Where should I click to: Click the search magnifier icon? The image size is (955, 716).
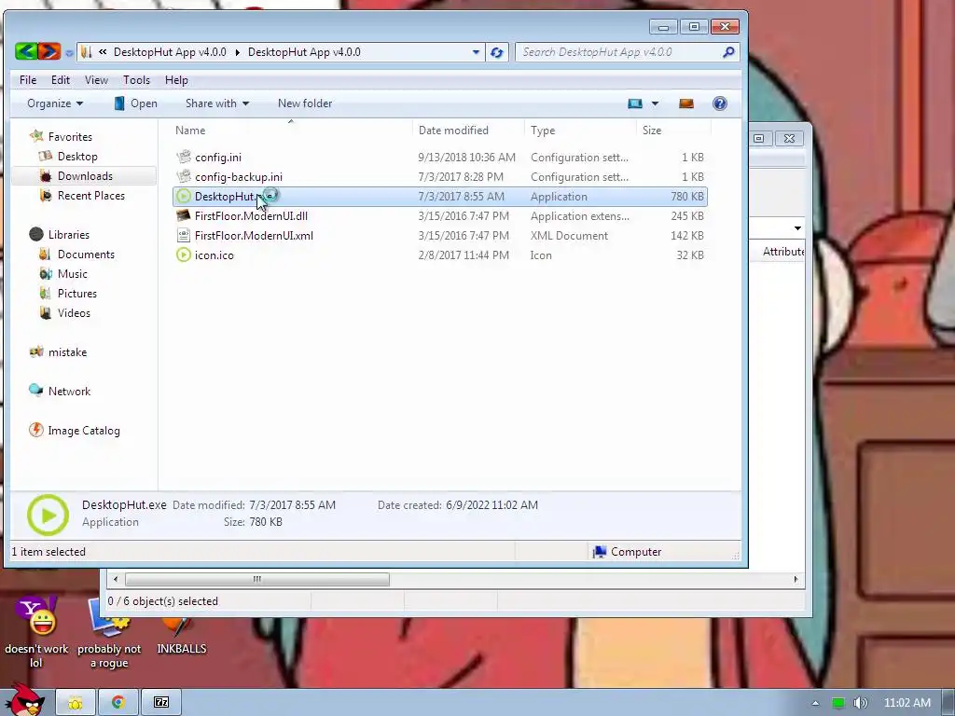pyautogui.click(x=728, y=52)
